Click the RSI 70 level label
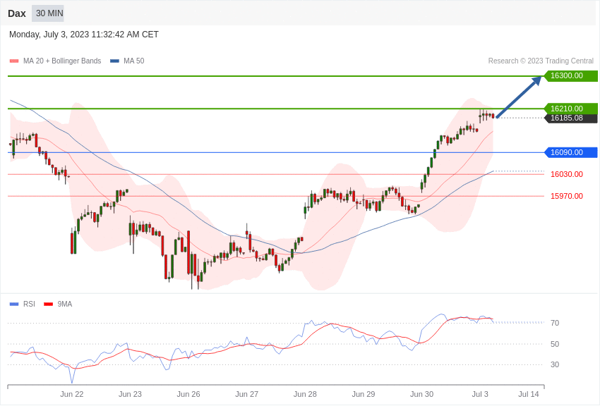The width and height of the screenshot is (600, 406). click(555, 323)
